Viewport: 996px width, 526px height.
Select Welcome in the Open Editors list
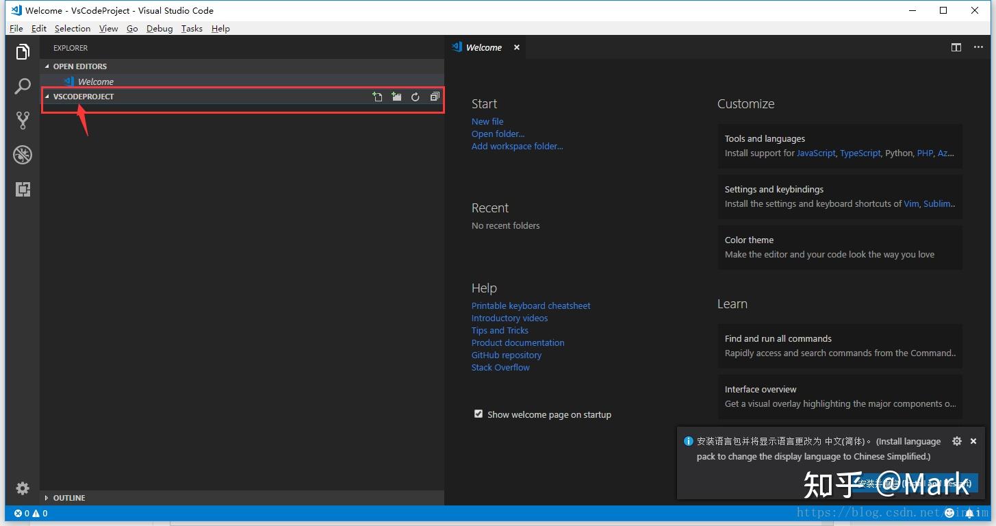pos(242,82)
